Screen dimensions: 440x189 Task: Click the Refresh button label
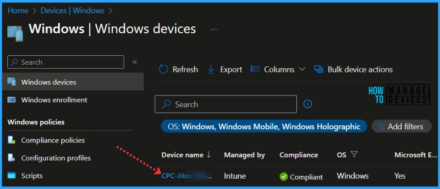pyautogui.click(x=185, y=69)
